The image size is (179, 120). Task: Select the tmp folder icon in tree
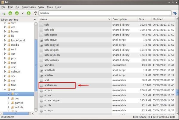(9, 85)
